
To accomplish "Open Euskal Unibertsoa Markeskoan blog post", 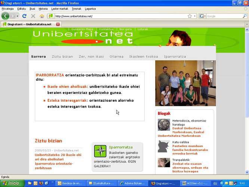I will pyautogui.click(x=181, y=132).
